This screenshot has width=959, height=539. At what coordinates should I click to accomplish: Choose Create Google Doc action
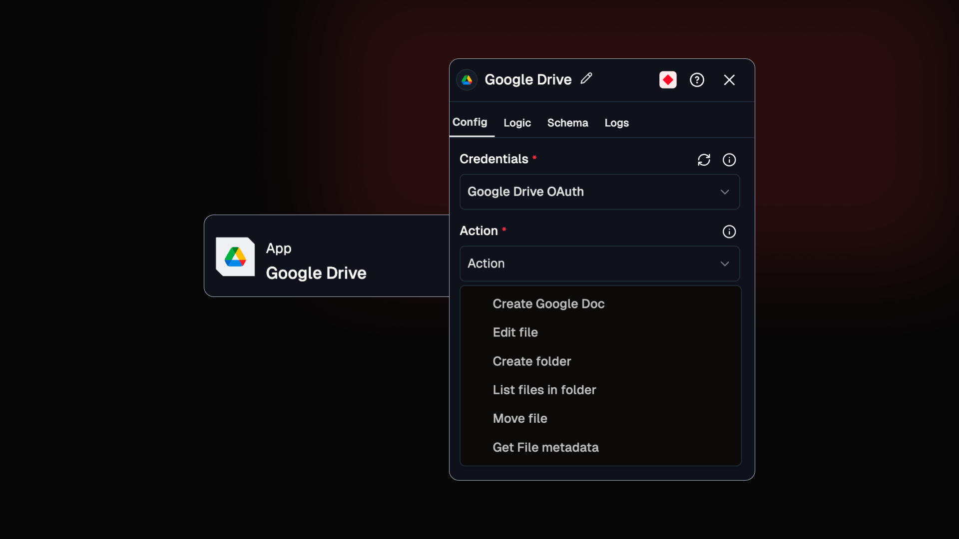coord(548,304)
